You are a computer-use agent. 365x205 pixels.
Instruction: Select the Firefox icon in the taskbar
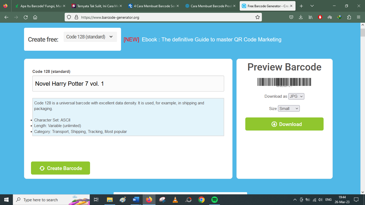pos(149,200)
